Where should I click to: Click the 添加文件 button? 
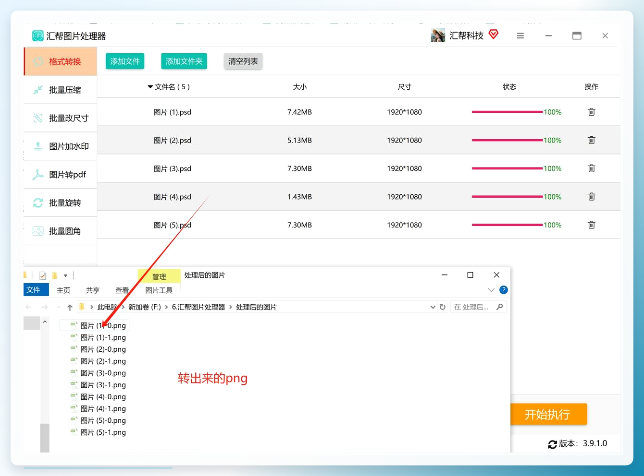click(125, 61)
